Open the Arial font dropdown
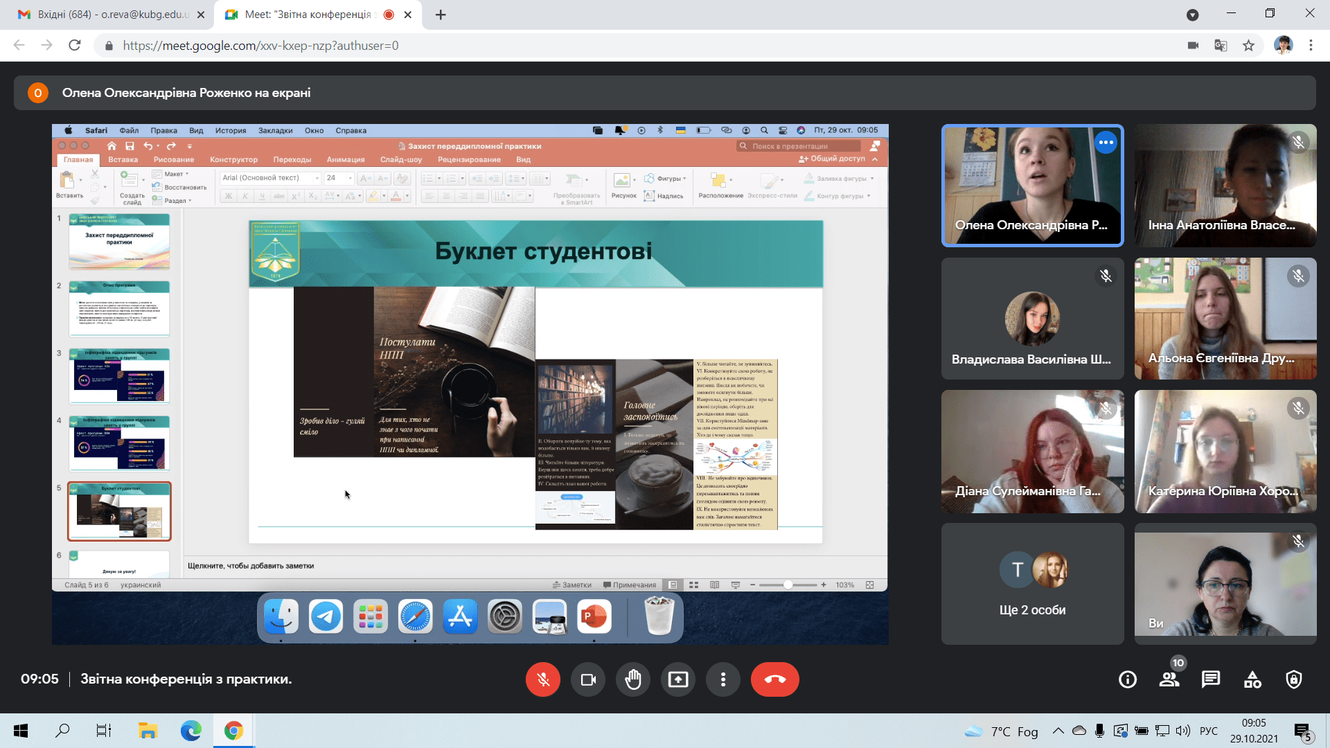This screenshot has height=748, width=1330. point(269,177)
